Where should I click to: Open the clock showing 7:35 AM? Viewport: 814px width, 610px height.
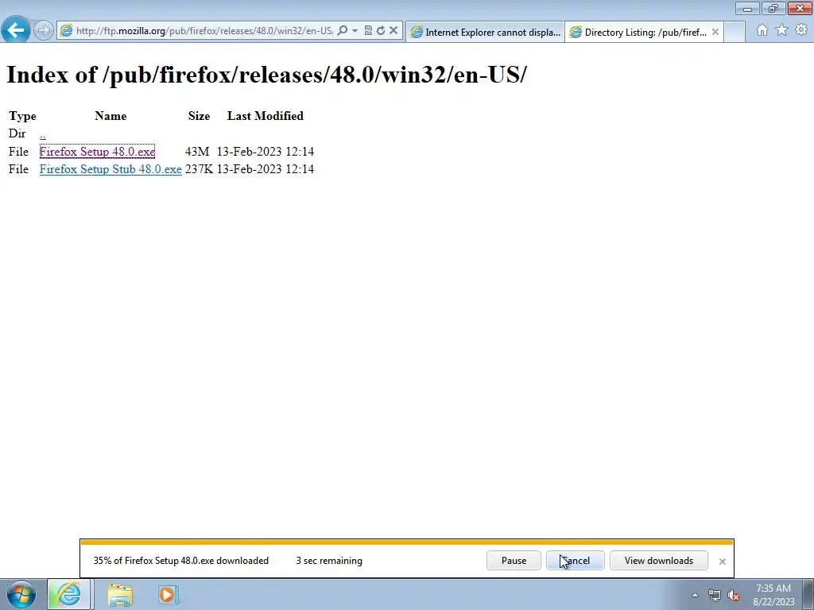click(x=773, y=595)
